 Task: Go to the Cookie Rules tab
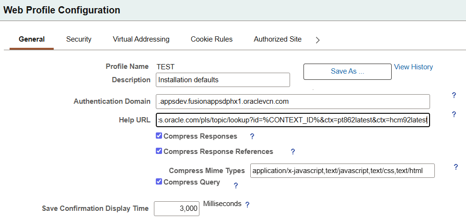(x=211, y=39)
